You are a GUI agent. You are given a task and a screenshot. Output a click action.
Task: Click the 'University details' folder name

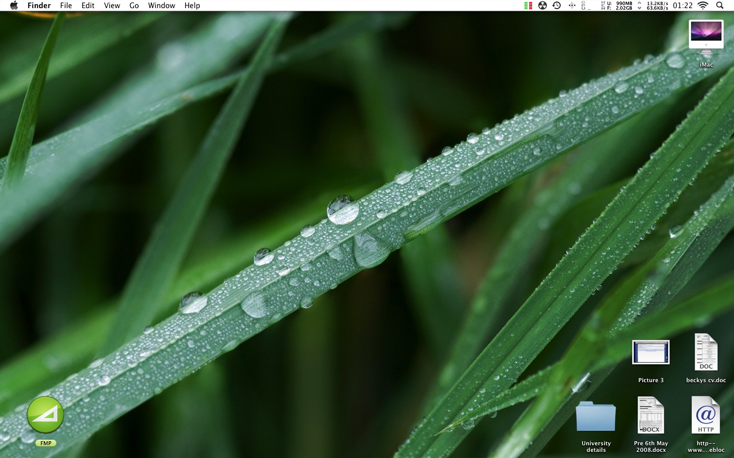(596, 446)
